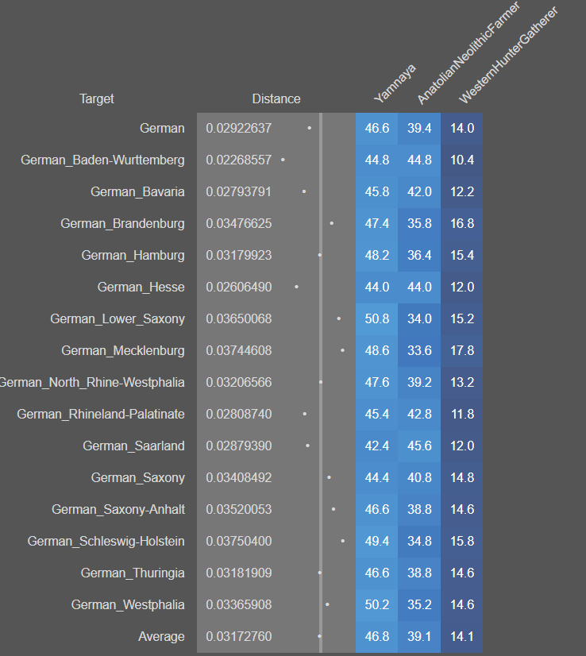Click distance value 0.03650068
This screenshot has width=586, height=656.
click(x=239, y=318)
